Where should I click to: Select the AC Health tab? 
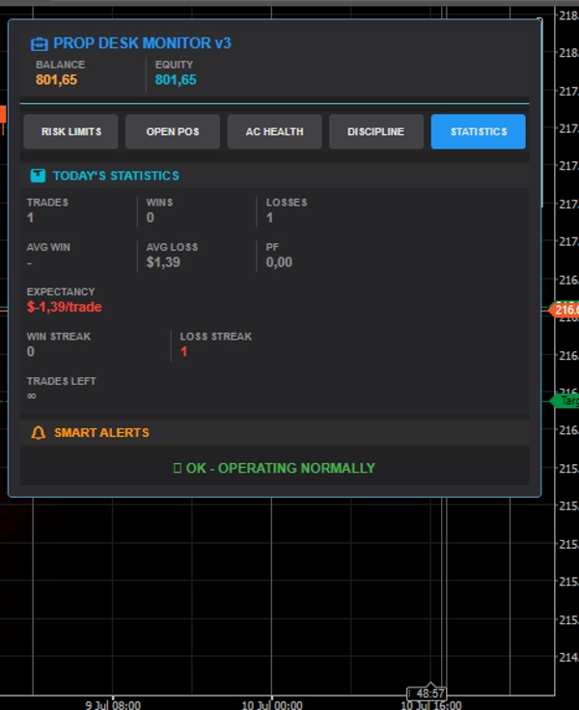click(x=275, y=132)
